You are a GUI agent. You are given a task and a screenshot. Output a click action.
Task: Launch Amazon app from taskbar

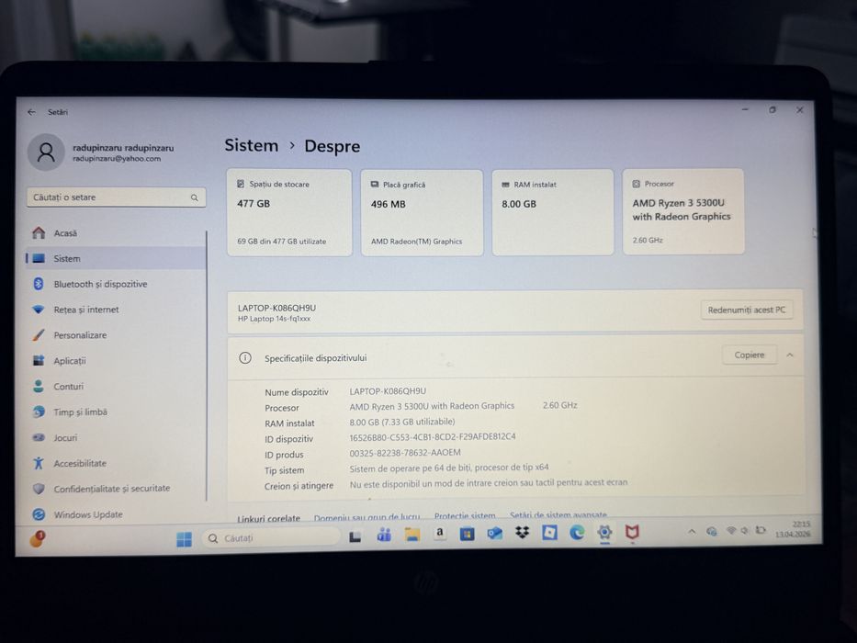tap(439, 533)
